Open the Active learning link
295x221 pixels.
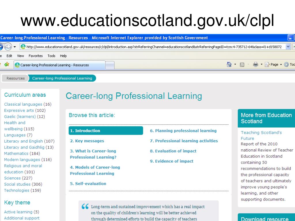coord(18,212)
